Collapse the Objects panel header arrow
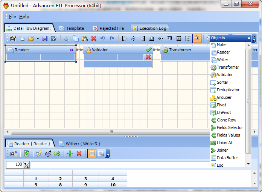The width and height of the screenshot is (262, 192). pos(249,38)
